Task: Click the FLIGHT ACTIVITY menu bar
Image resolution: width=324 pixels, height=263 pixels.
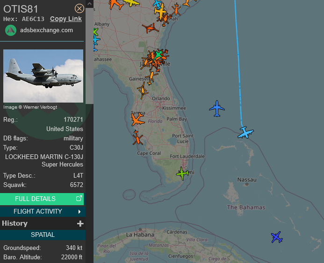Action: (x=43, y=211)
